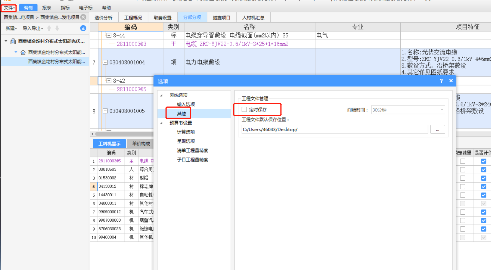Viewport: 491px width, 270px height.
Task: Click the 帮助 menu
Action: pyautogui.click(x=106, y=8)
